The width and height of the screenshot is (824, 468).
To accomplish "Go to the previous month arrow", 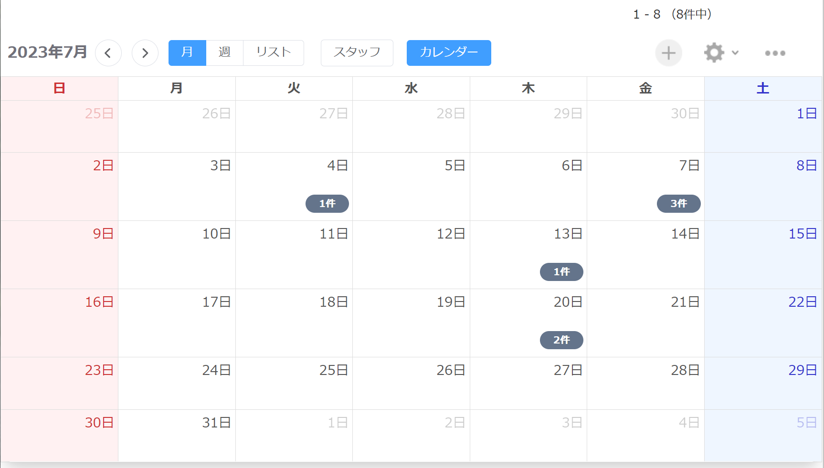I will pyautogui.click(x=108, y=53).
